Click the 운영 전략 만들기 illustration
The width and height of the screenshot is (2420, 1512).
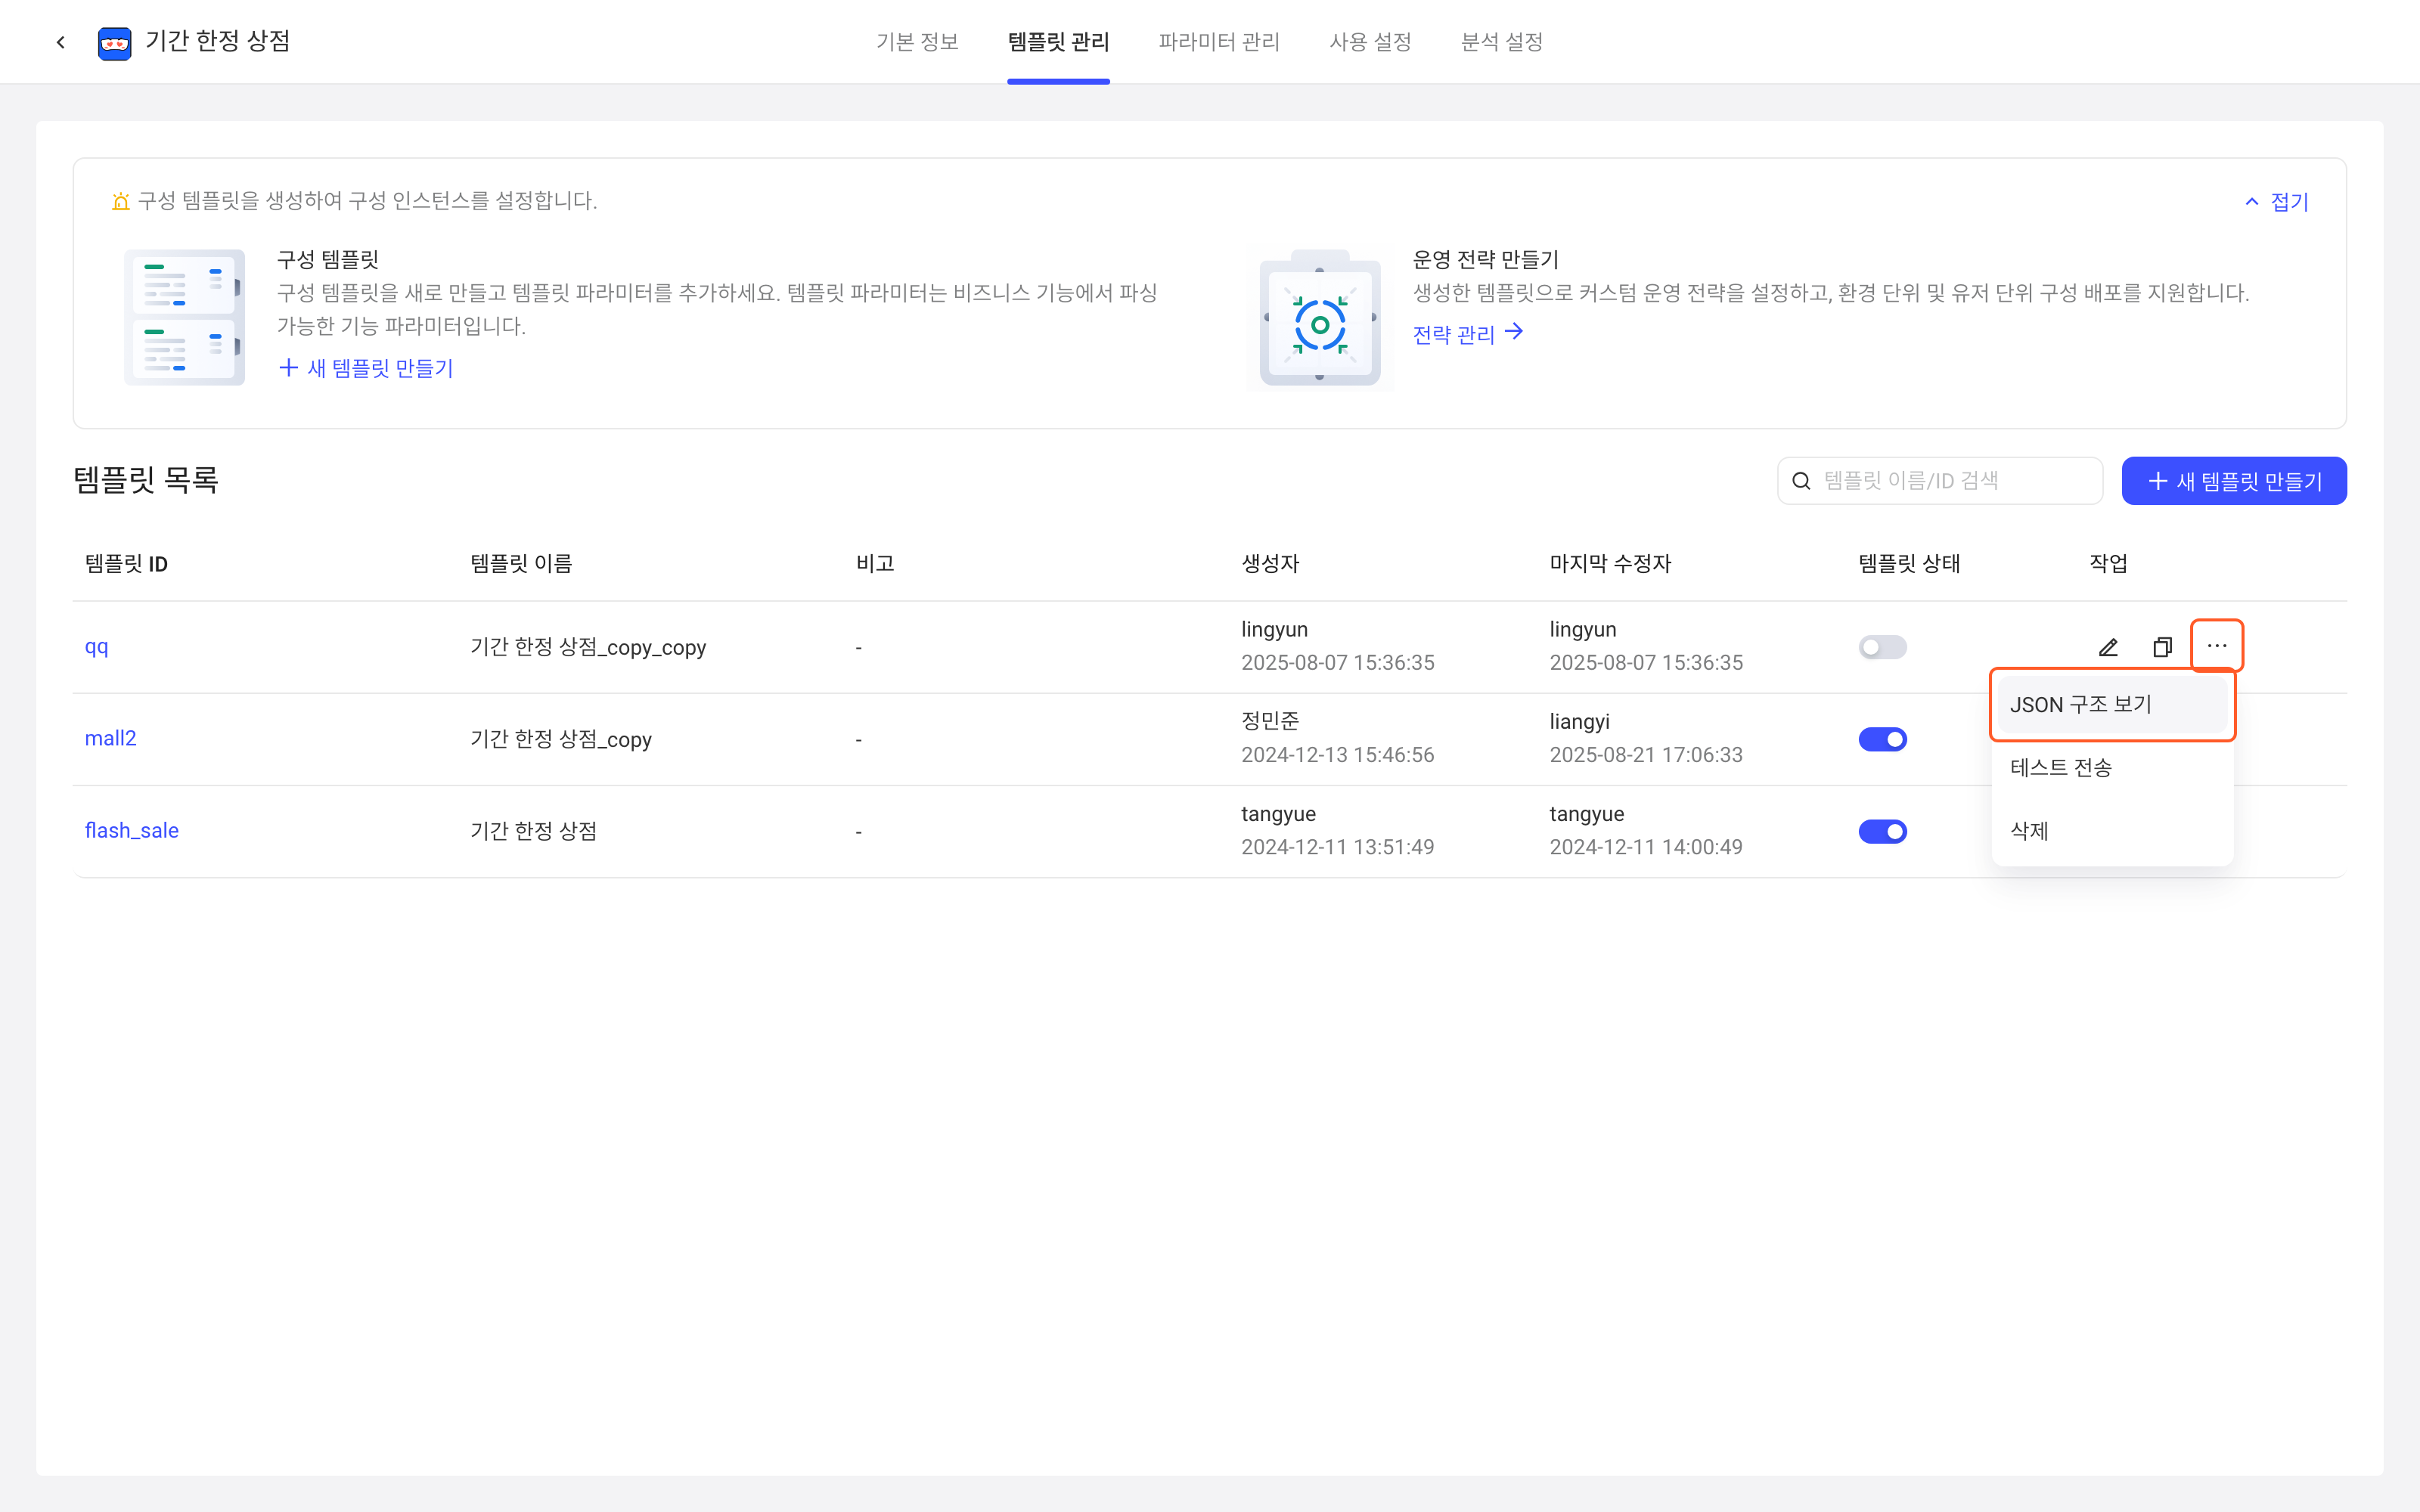(1320, 317)
